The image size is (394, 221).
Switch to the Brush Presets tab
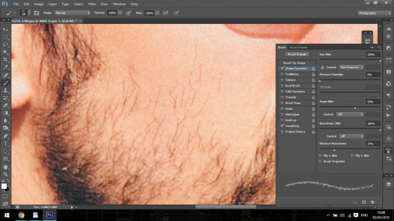pos(298,47)
